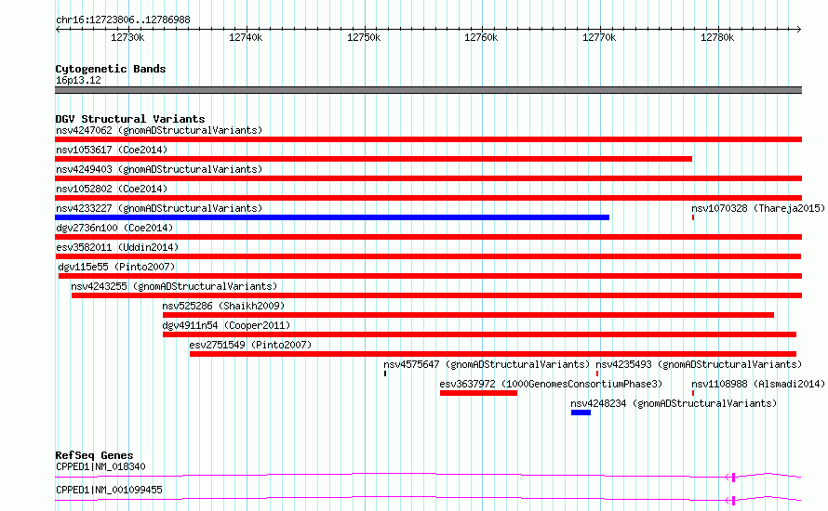Click the short blue nsv4248234 bar

point(581,413)
